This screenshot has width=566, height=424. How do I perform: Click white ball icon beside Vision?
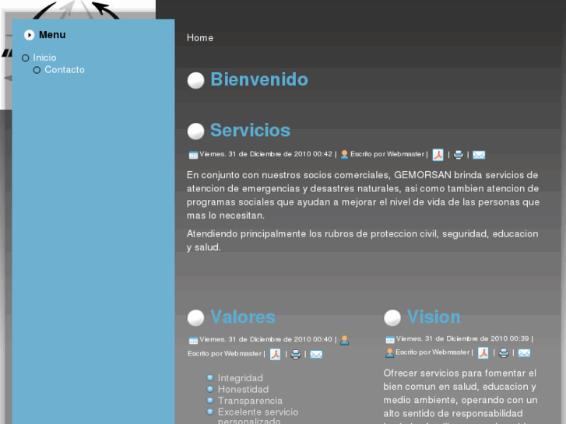tap(392, 317)
